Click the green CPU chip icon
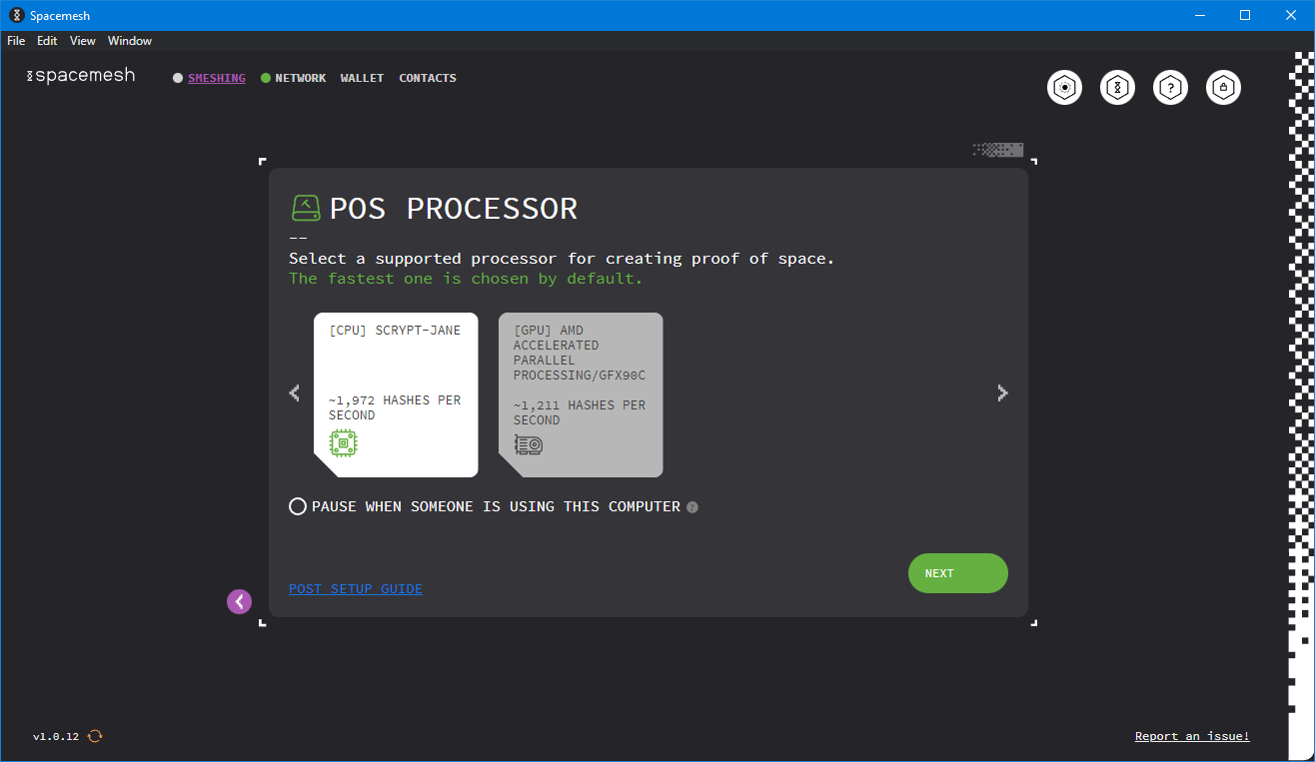Screen dimensions: 1315x762 (x=344, y=443)
